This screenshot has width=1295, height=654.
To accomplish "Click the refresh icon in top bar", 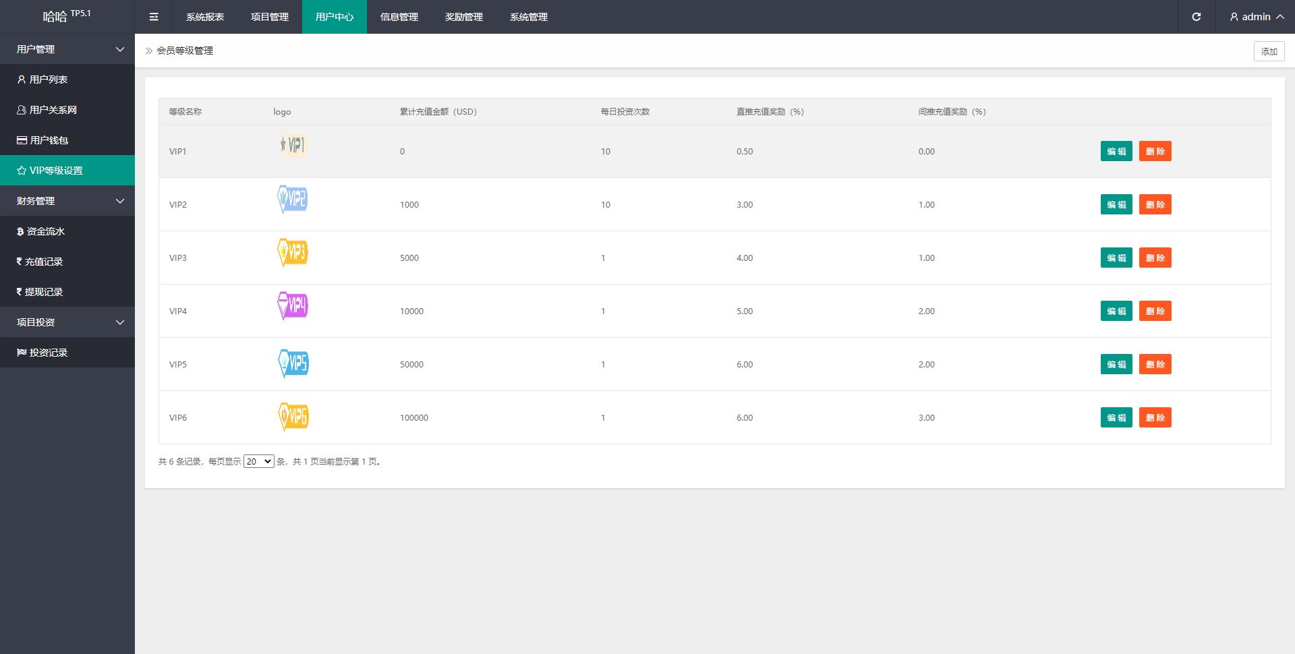I will pos(1196,17).
